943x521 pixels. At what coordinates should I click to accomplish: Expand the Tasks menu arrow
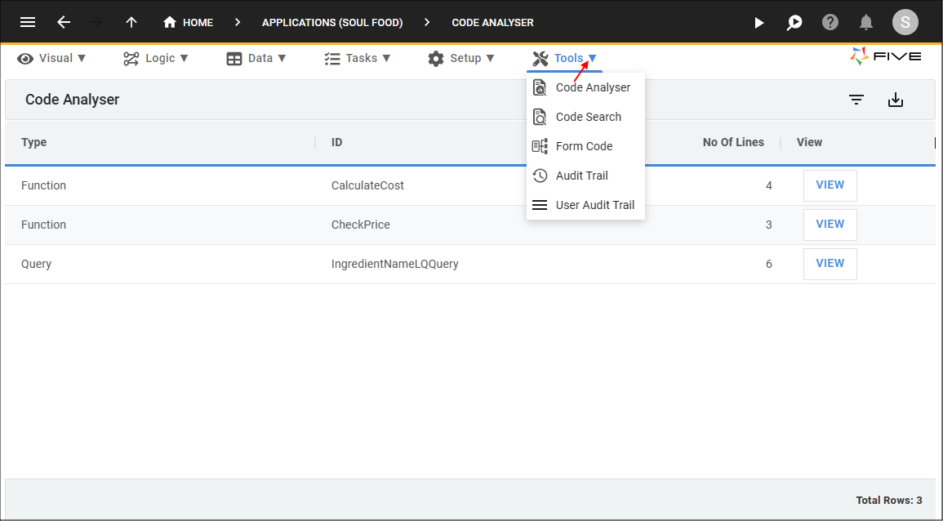click(x=386, y=58)
